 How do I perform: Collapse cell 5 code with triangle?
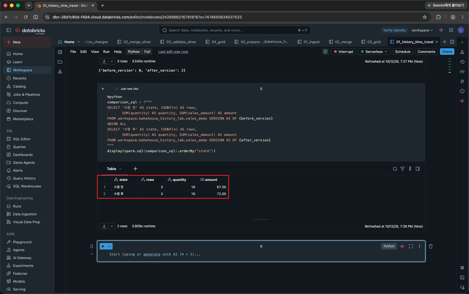[x=103, y=89]
